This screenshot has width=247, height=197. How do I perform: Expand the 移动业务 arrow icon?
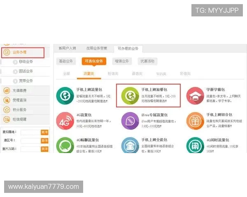[15, 62]
